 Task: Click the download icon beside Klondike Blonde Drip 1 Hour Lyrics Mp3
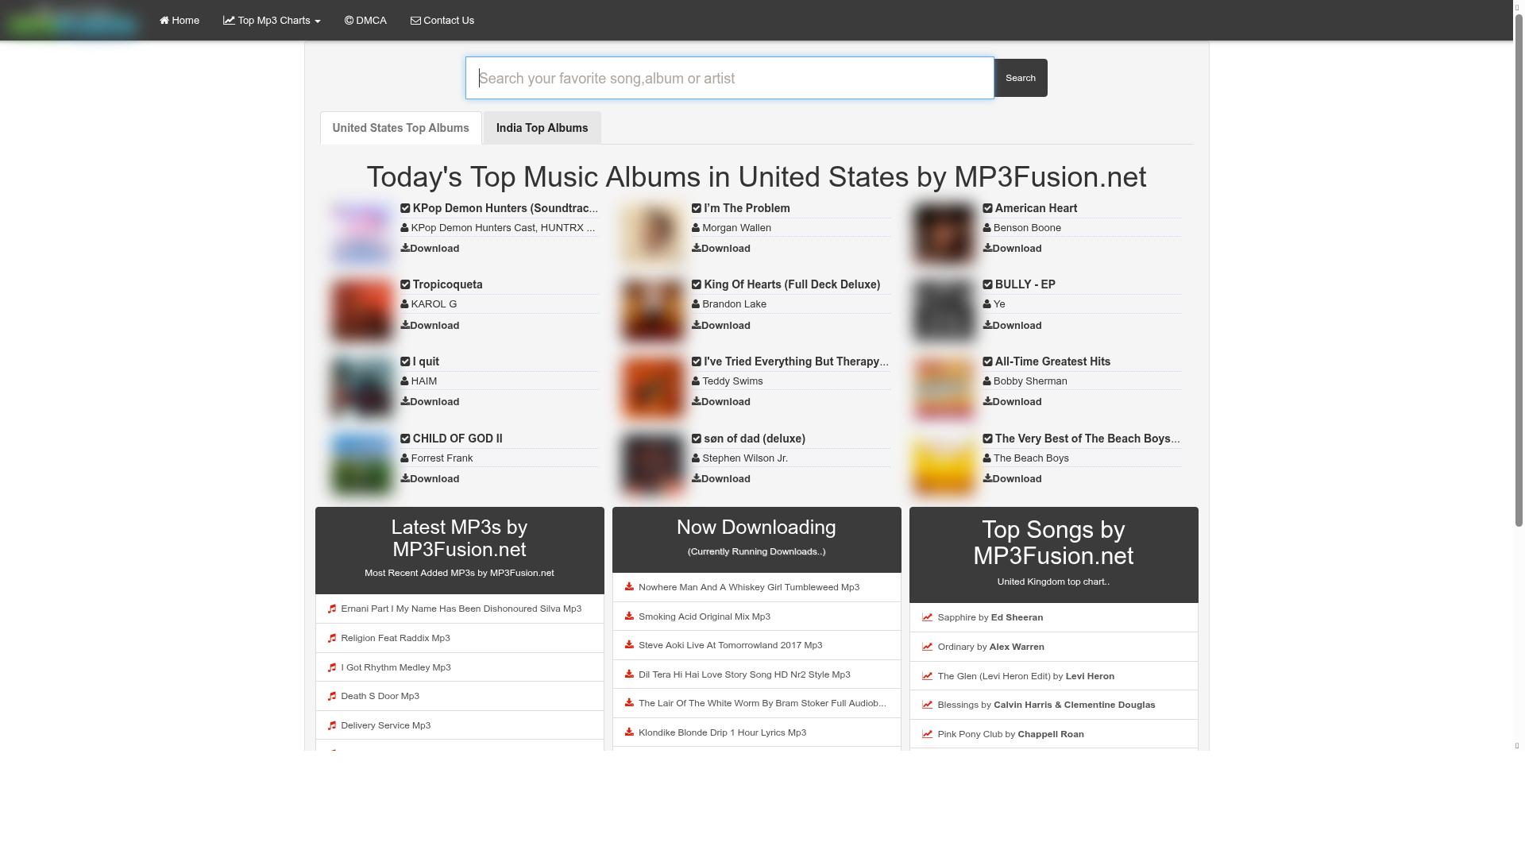pyautogui.click(x=628, y=732)
